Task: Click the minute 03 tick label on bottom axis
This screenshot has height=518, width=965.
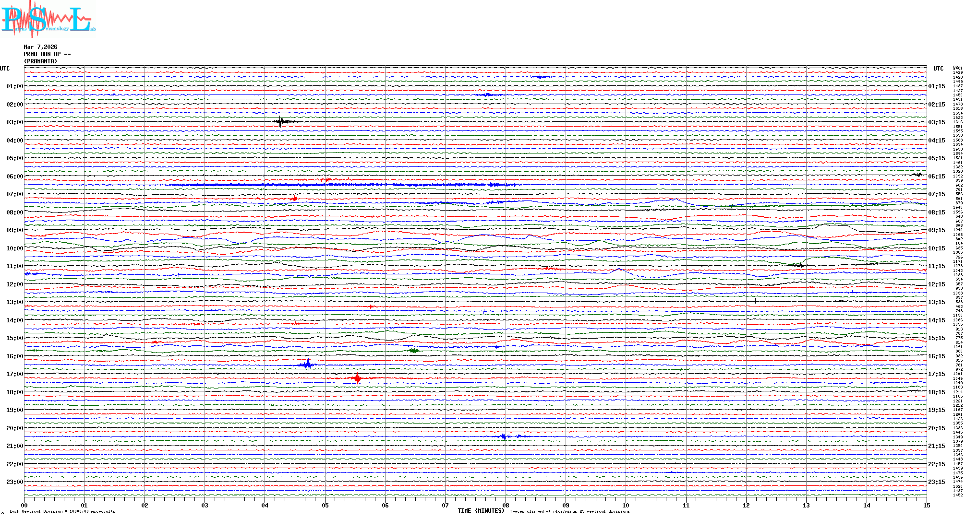Action: click(x=205, y=506)
